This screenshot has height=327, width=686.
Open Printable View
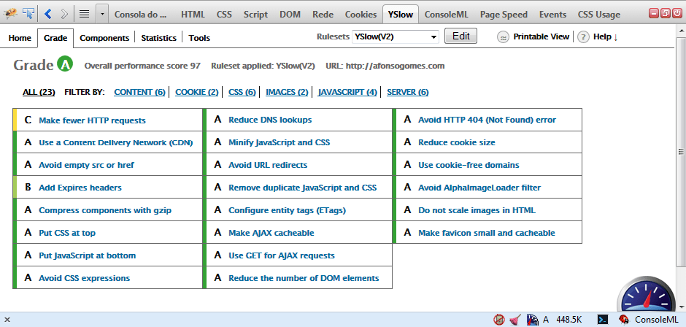(x=542, y=36)
